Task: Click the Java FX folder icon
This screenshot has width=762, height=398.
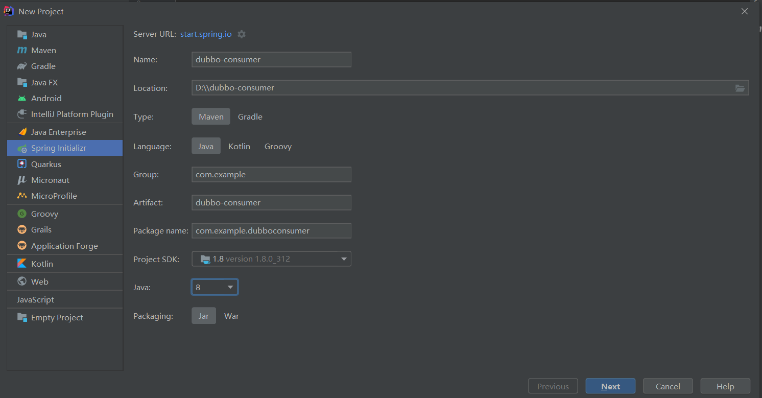Action: point(22,82)
